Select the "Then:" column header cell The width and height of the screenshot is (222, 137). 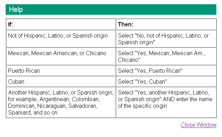coord(166,24)
